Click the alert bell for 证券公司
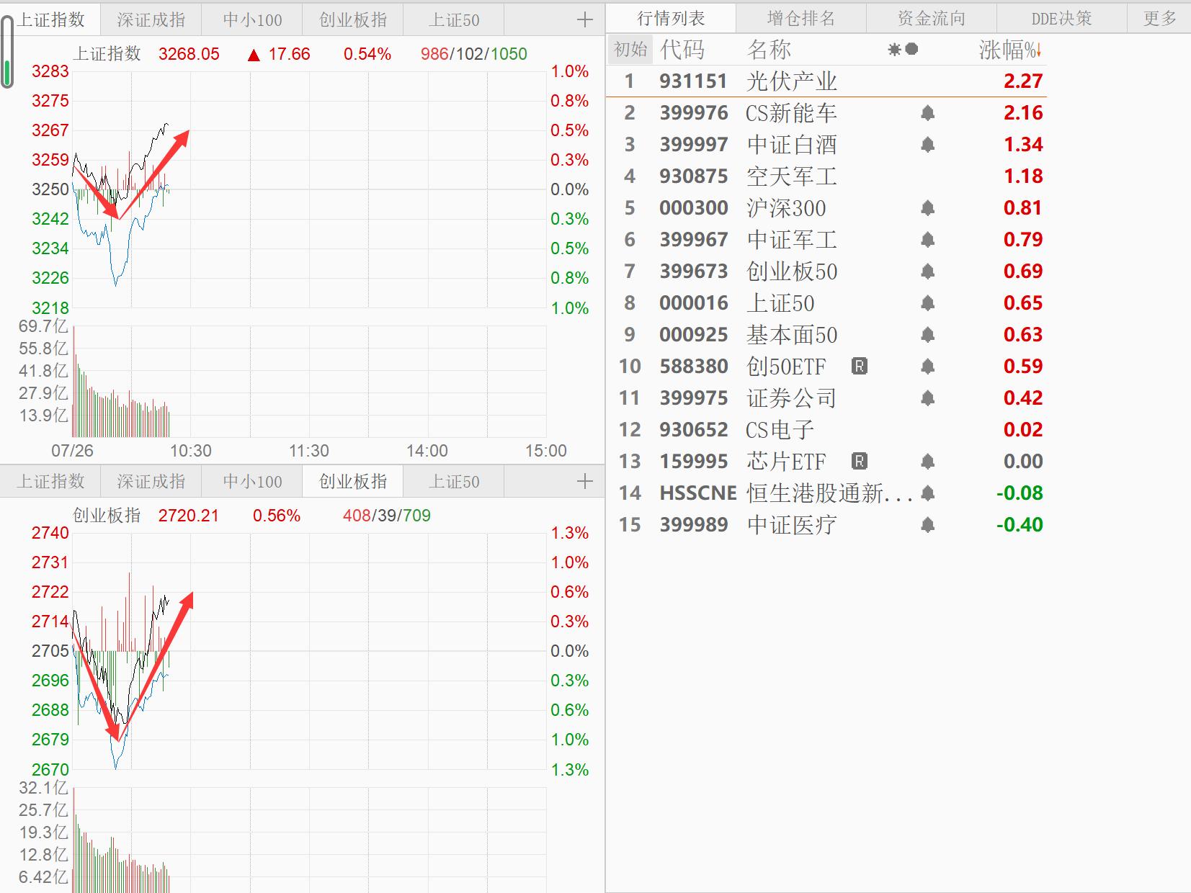 click(928, 398)
